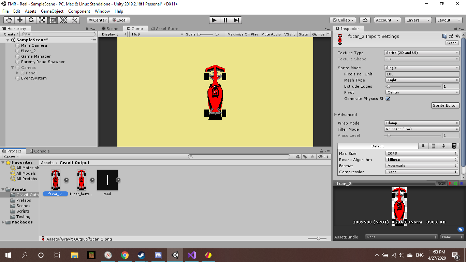Toggle blue channel B preview button
This screenshot has width=466, height=262.
[461, 184]
